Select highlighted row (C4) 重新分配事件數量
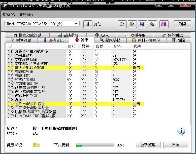Screen dimensions: 196x154 [75, 104]
